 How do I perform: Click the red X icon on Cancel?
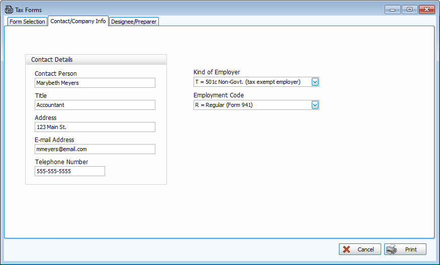346,249
